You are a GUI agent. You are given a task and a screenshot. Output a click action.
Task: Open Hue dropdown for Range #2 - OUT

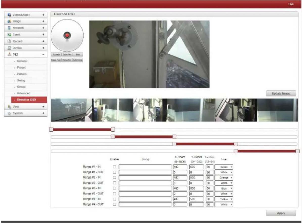click(224, 183)
